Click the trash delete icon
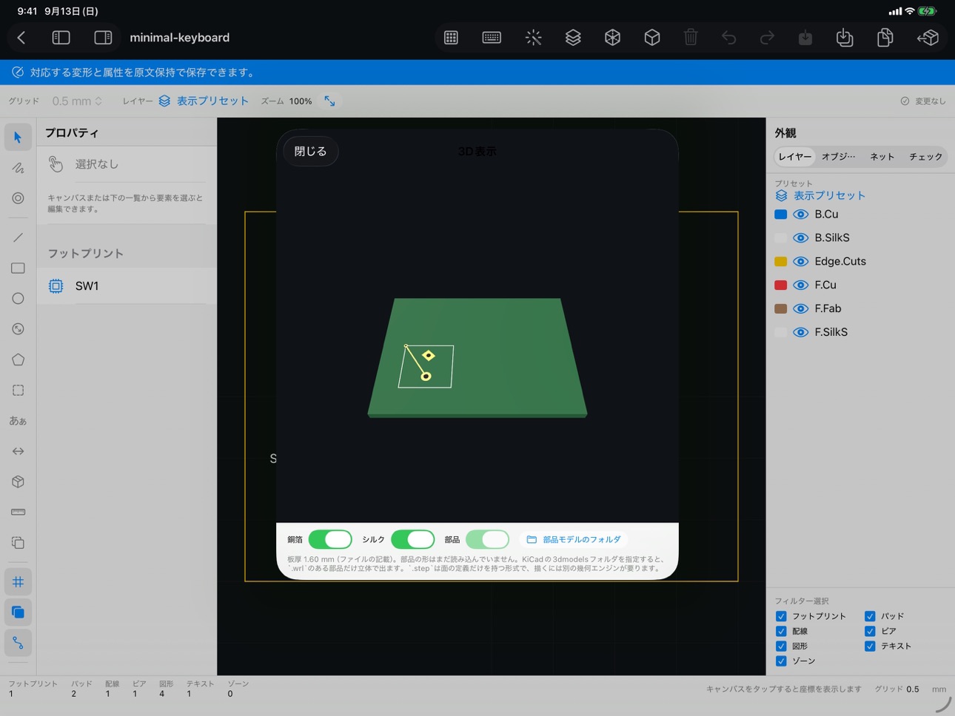The height and width of the screenshot is (716, 955). (691, 38)
